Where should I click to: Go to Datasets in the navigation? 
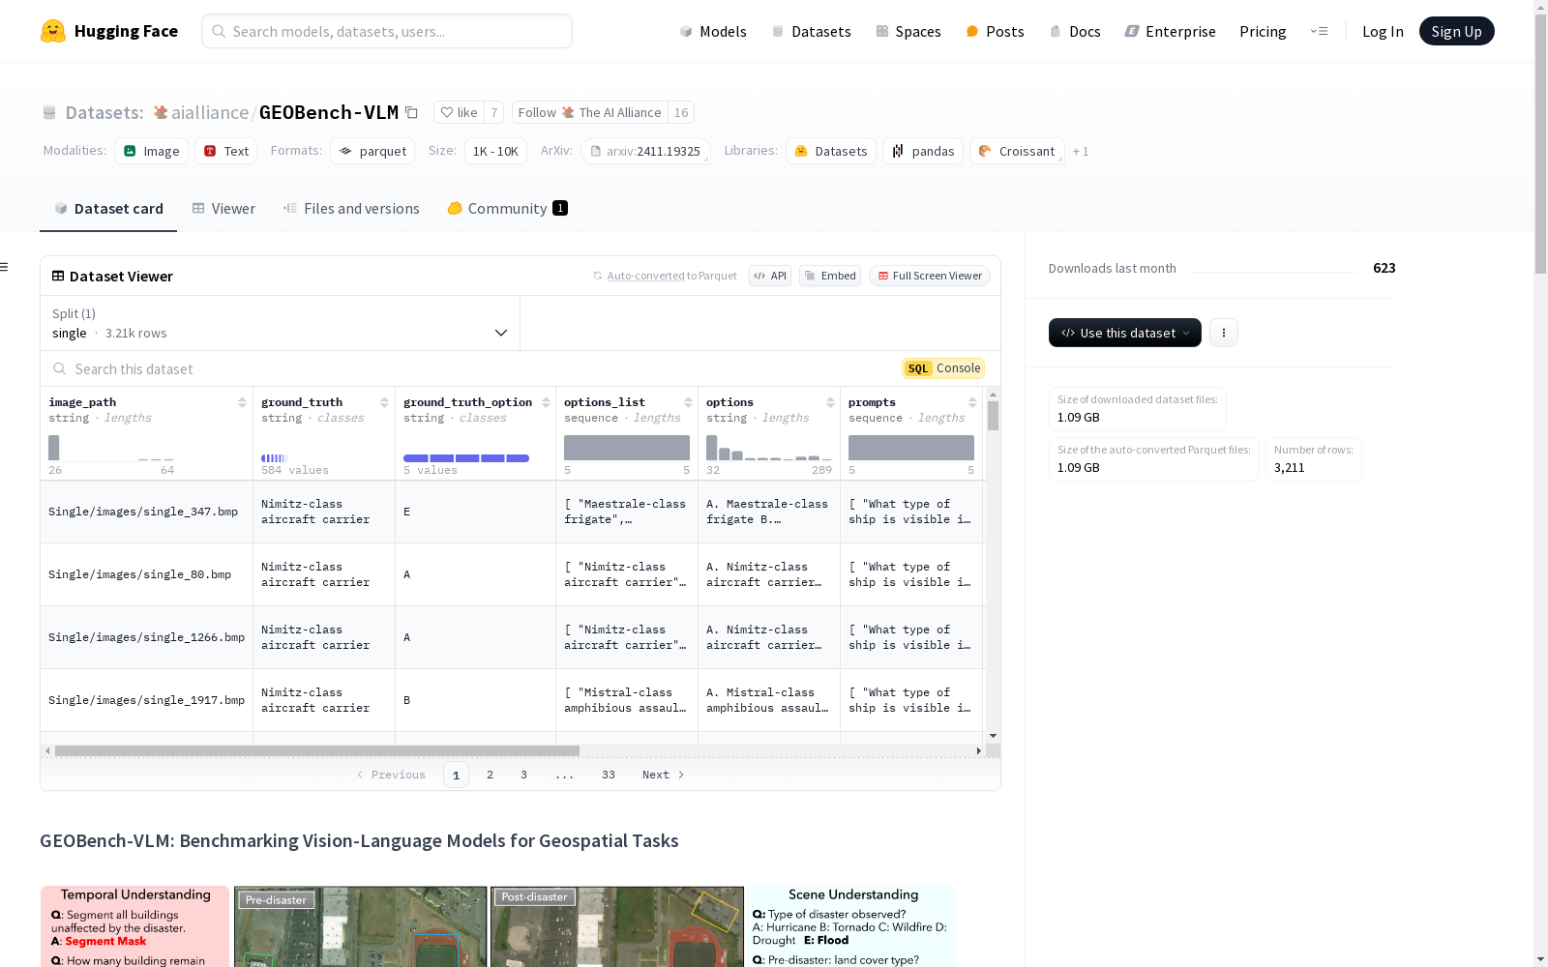pos(811,31)
